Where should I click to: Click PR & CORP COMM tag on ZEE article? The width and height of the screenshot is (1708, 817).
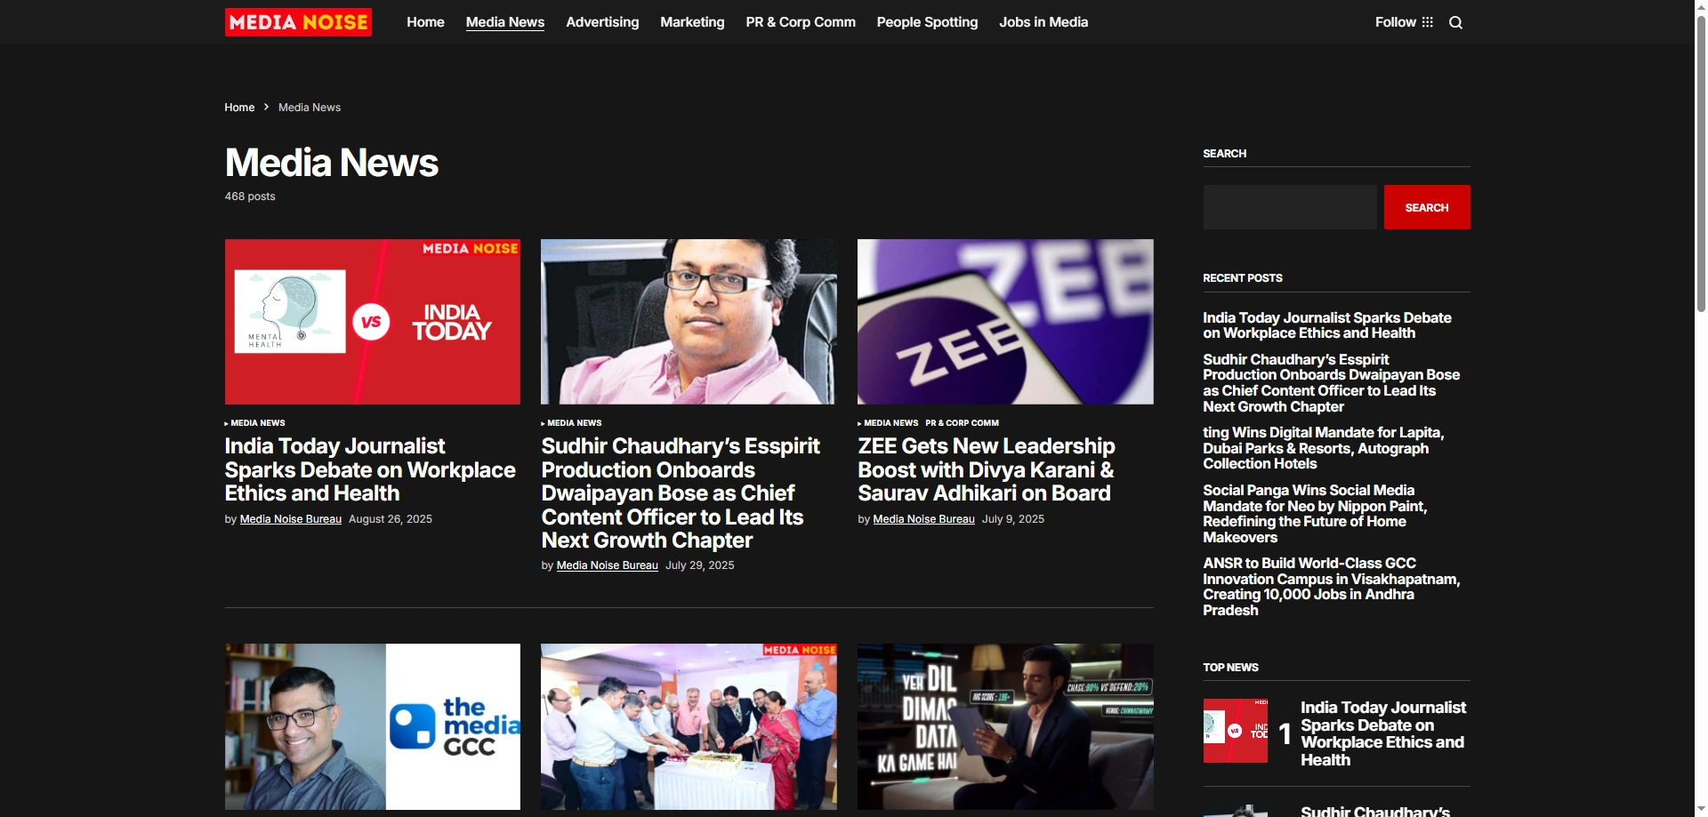coord(962,423)
